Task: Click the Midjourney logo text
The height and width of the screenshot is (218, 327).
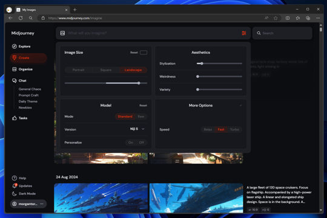Action: 23,33
